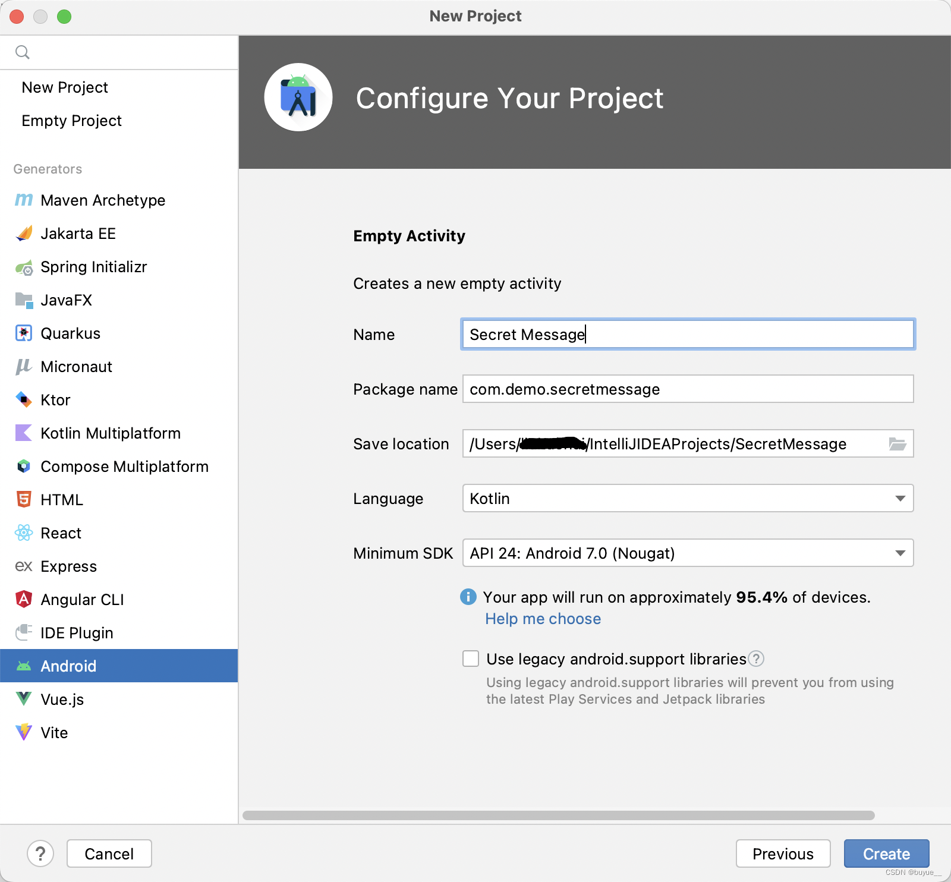Browse save location with folder icon
Image resolution: width=951 pixels, height=882 pixels.
click(x=897, y=444)
